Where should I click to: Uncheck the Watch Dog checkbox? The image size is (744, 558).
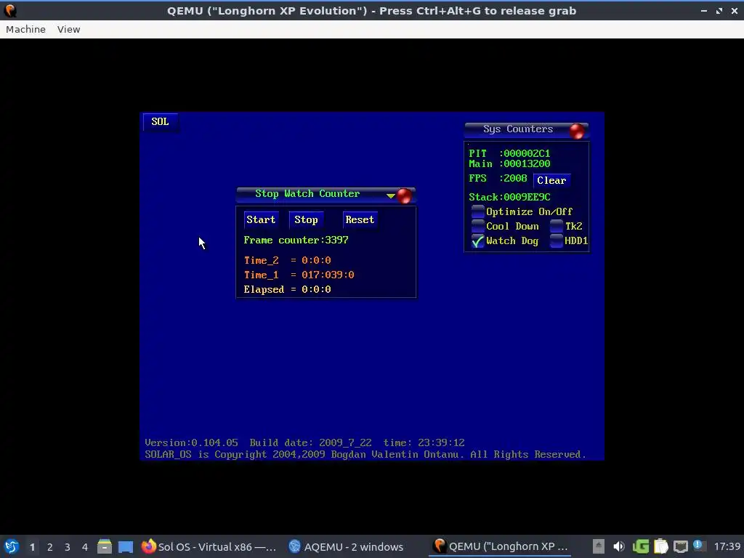coord(478,241)
